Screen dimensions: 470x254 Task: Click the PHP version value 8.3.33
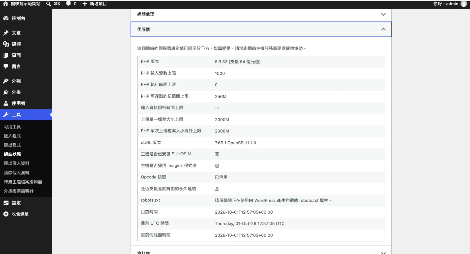pos(238,62)
